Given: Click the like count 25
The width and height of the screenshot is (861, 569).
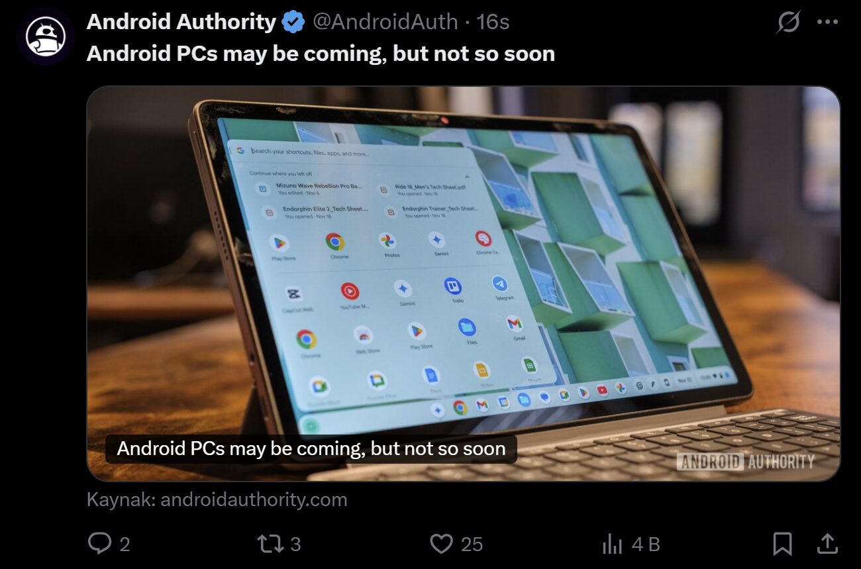Looking at the screenshot, I should click(x=472, y=544).
